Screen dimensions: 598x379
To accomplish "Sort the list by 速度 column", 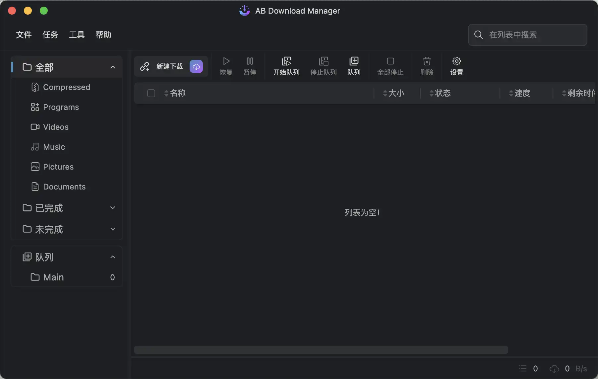I will point(520,93).
